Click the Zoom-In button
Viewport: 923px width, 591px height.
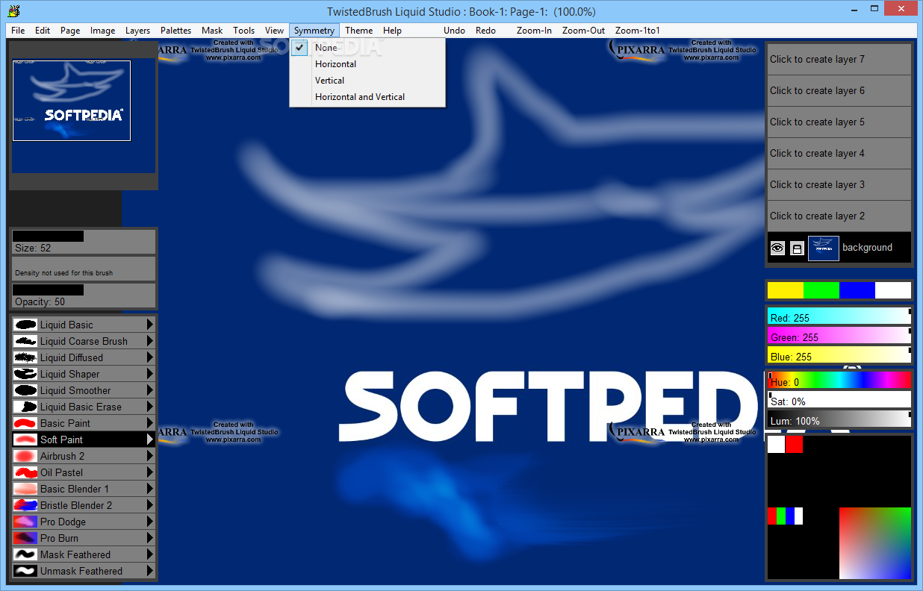(x=534, y=31)
